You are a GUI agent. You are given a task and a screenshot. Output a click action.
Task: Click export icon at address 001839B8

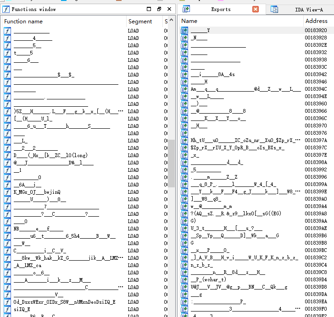coord(184,243)
